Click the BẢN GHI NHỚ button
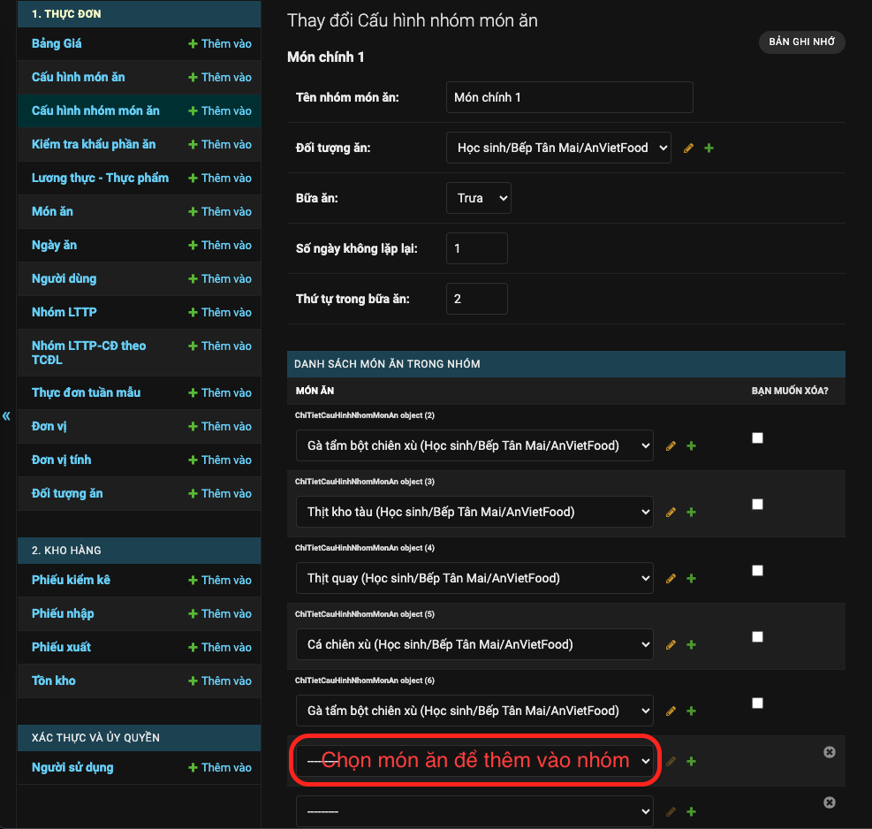872x829 pixels. pyautogui.click(x=801, y=42)
